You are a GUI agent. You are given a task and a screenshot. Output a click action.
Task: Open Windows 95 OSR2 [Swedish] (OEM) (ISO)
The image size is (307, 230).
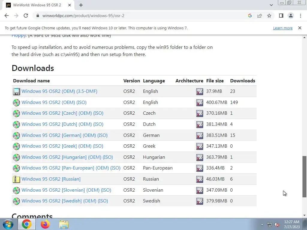click(65, 201)
